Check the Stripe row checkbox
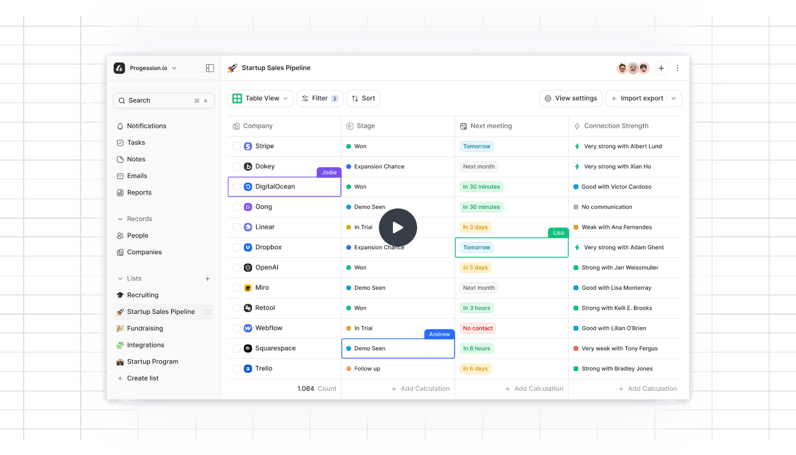Screen dimensions: 796x455 coord(237,146)
